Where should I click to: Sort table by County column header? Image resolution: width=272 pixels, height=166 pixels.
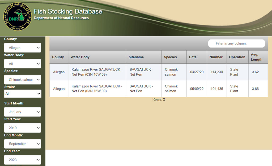click(x=58, y=57)
